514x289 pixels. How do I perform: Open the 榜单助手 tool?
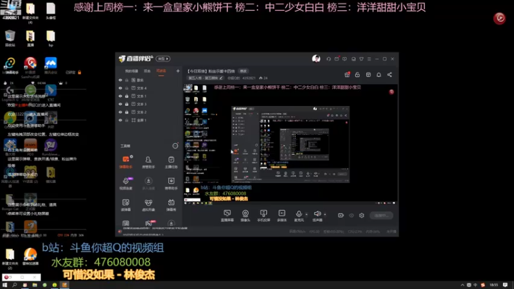(x=171, y=184)
